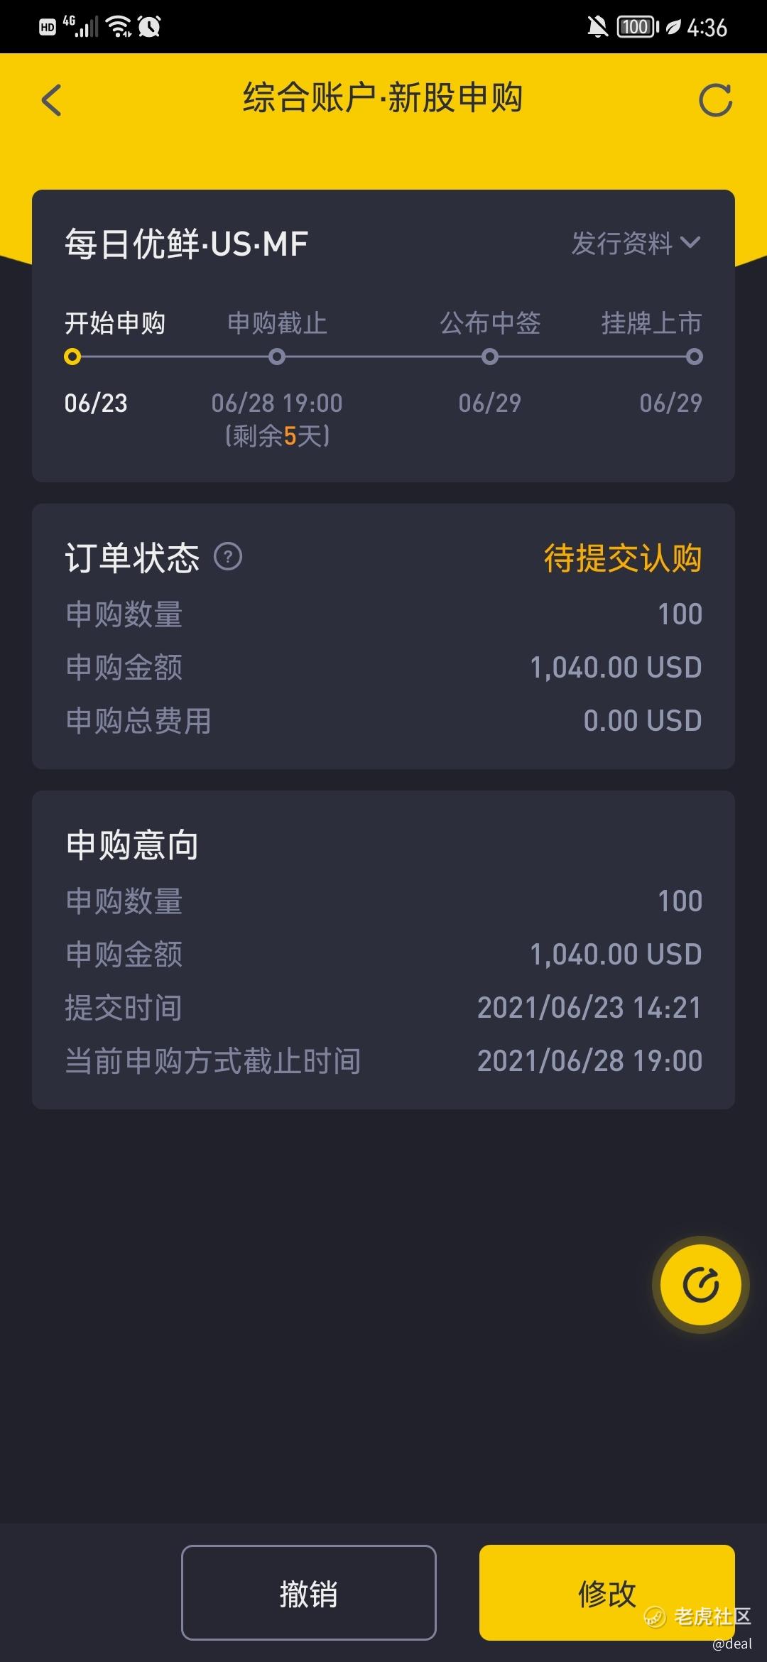
Task: Tap the floating yellow circular action button
Action: [701, 1285]
